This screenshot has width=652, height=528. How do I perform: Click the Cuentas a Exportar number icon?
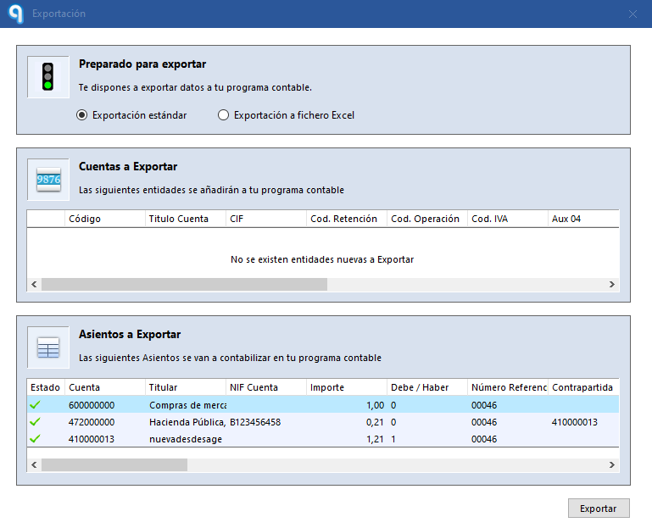47,180
